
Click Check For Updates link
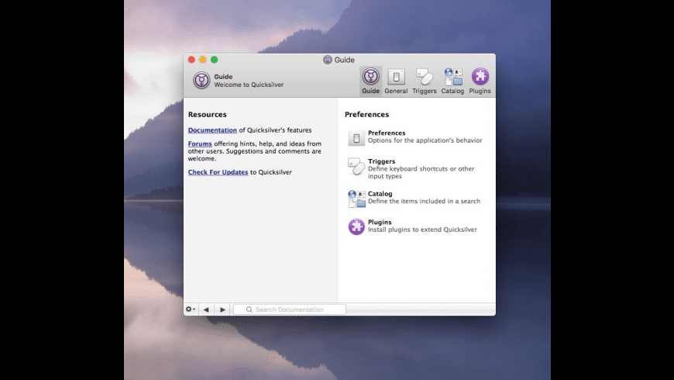coord(218,172)
